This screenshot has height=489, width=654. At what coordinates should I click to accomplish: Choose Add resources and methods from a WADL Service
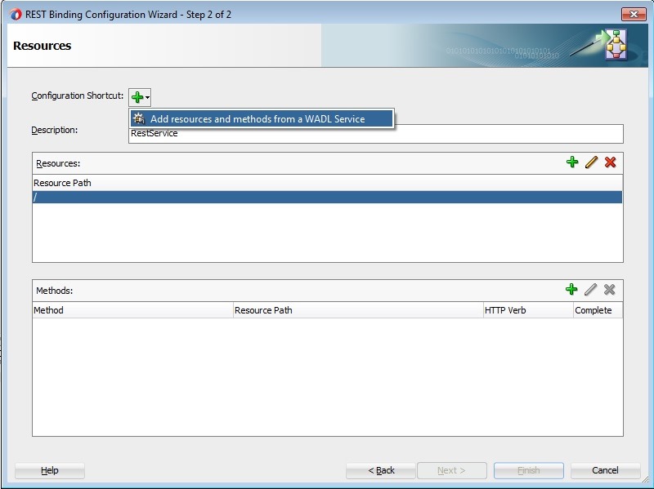258,119
